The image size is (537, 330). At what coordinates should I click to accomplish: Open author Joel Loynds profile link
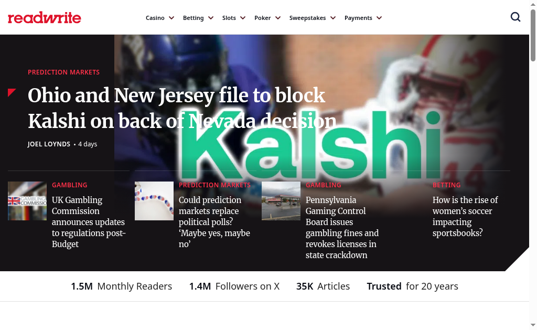(x=49, y=144)
